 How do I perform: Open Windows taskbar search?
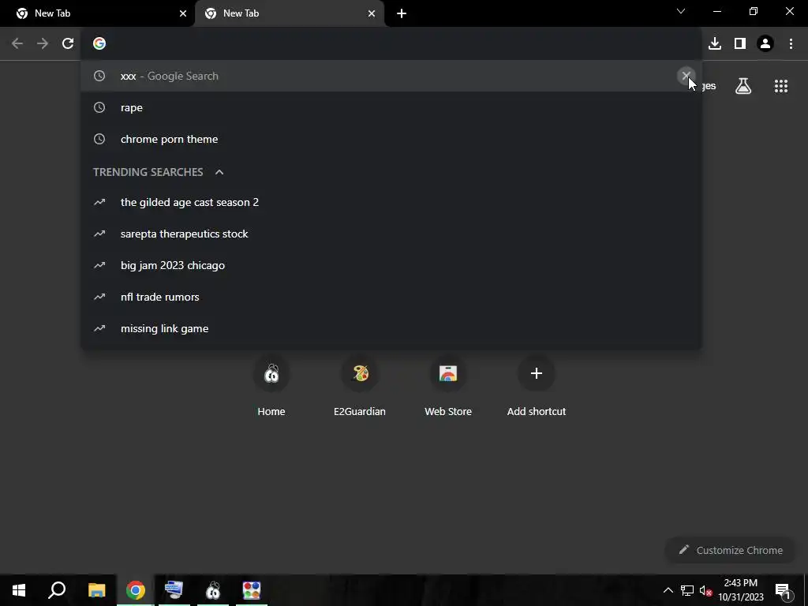pyautogui.click(x=57, y=590)
